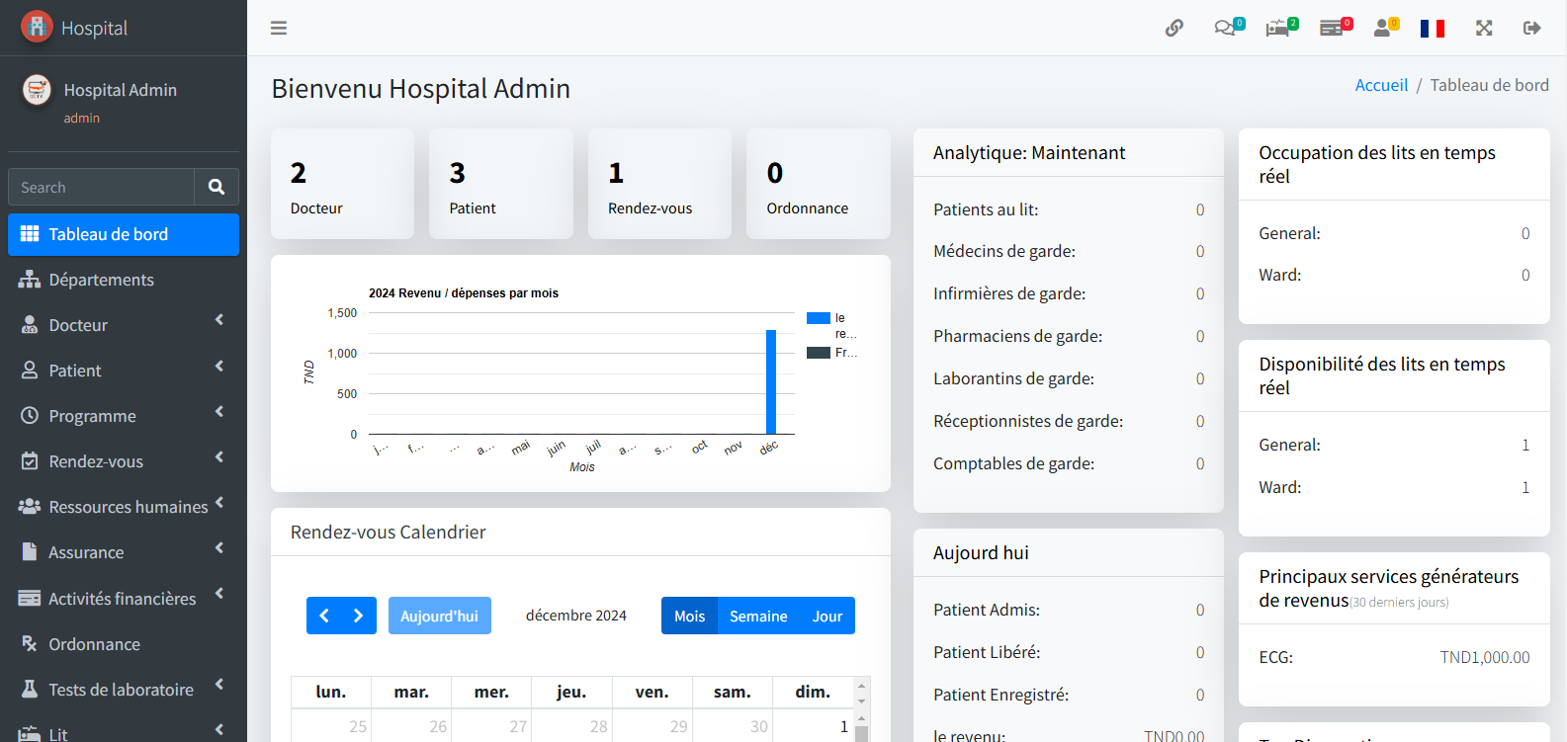
Task: Click the ECG revenue value TND1,000.00
Action: [1484, 657]
